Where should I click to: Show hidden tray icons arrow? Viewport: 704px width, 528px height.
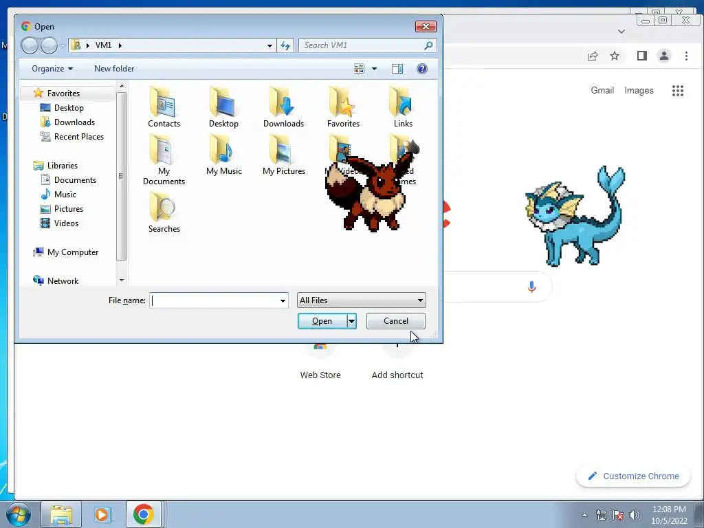point(584,515)
